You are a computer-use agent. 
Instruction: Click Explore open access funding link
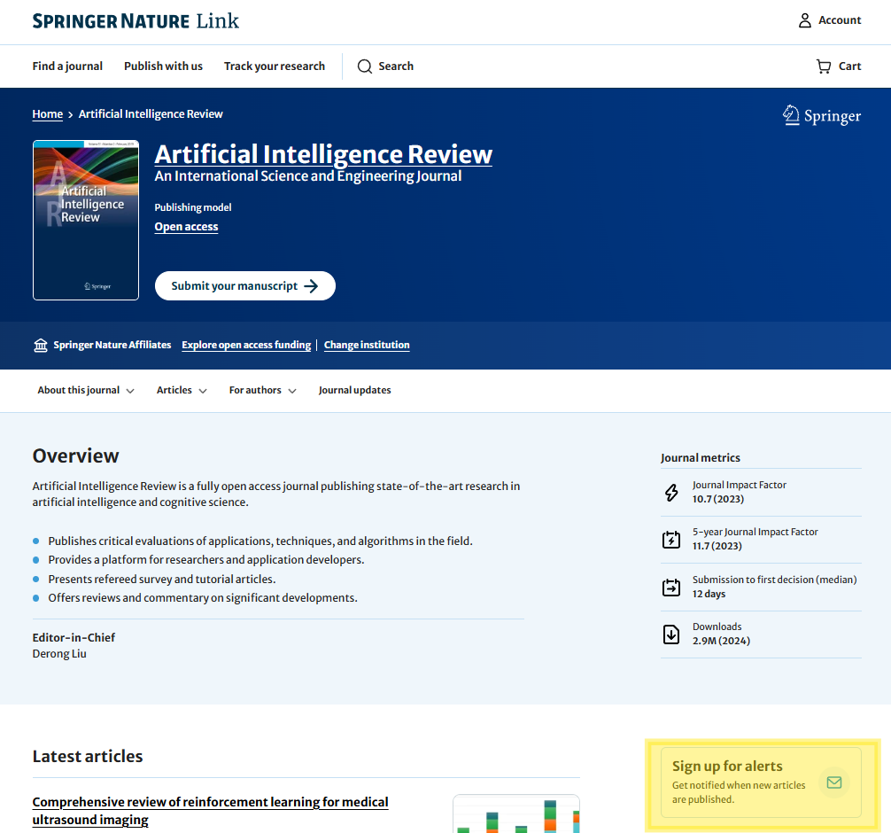(x=246, y=345)
